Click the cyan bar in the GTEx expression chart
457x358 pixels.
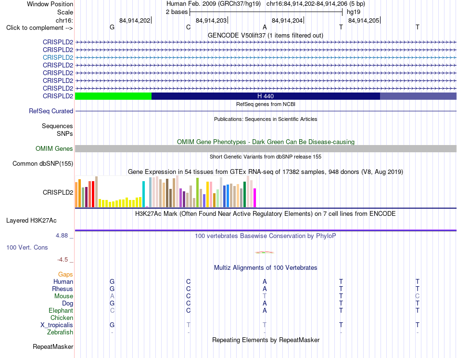coord(143,194)
